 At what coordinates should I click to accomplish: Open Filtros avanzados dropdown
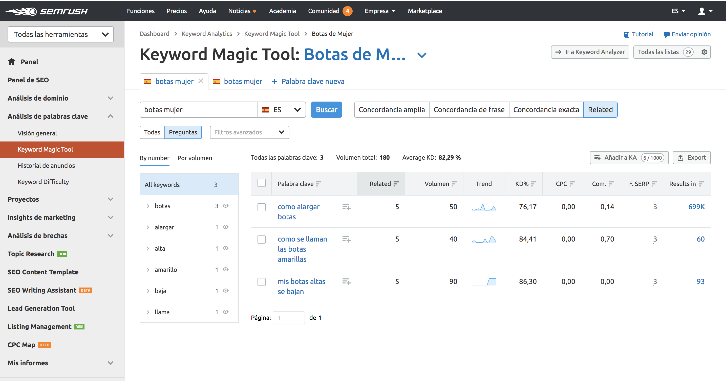pyautogui.click(x=249, y=132)
